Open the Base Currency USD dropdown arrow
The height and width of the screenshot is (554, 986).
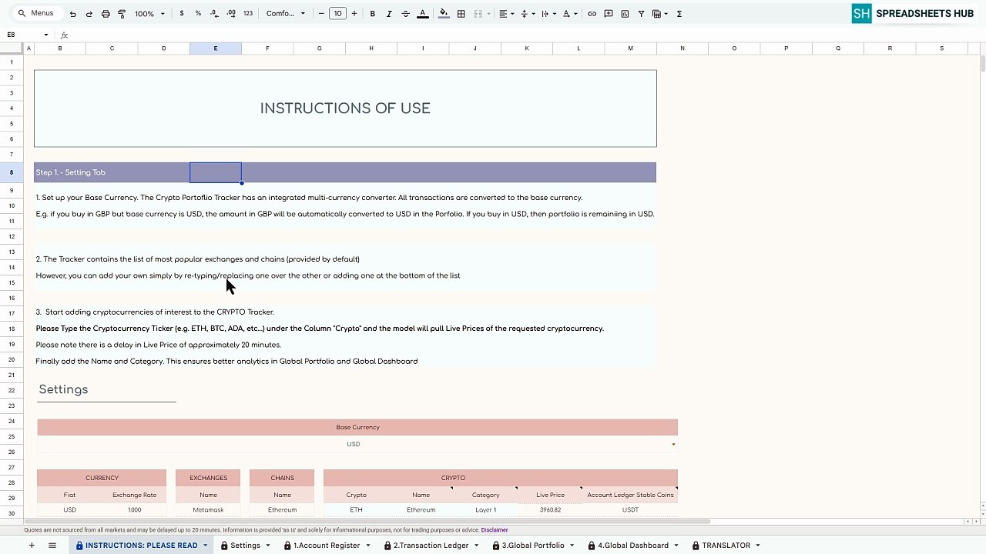click(673, 444)
